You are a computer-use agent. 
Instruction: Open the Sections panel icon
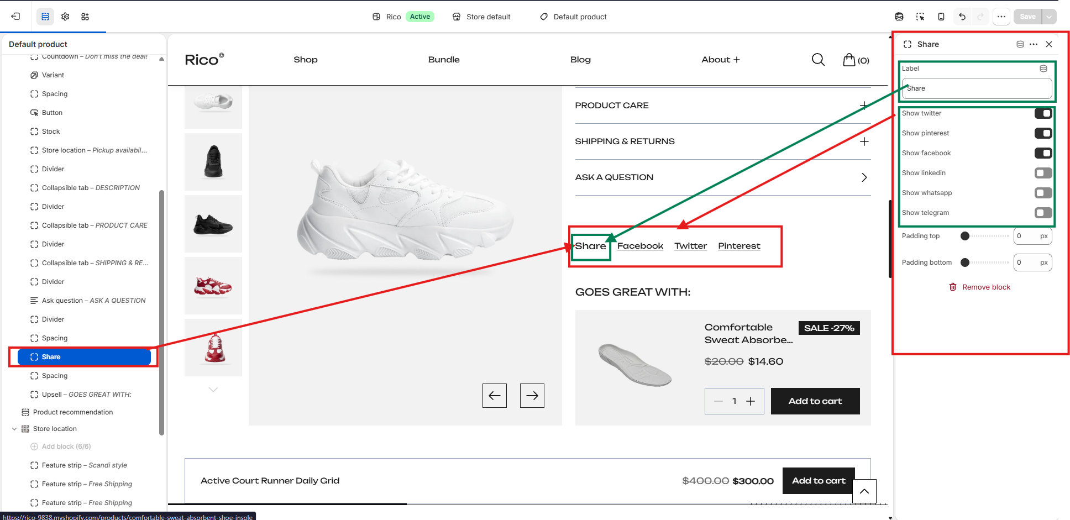point(45,17)
